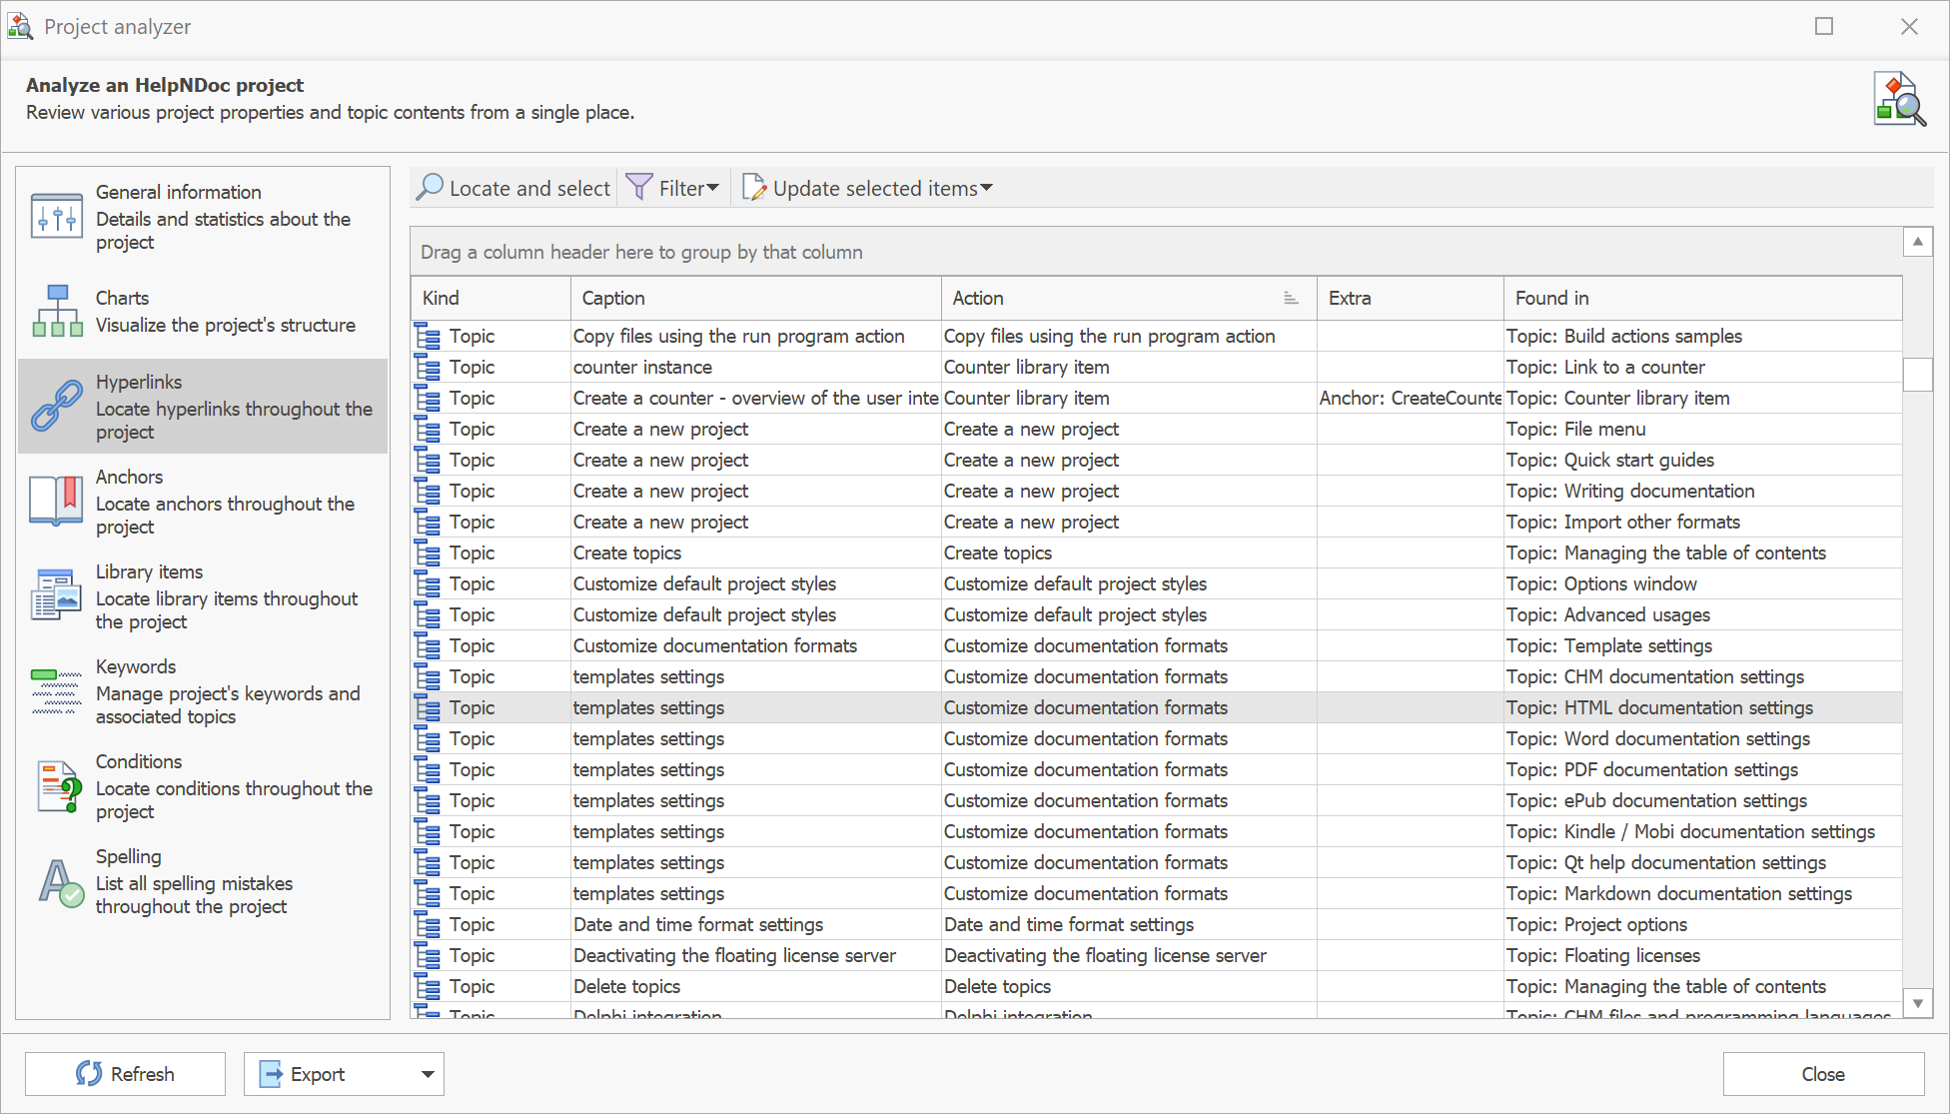Sort by the Caption column header

755,298
